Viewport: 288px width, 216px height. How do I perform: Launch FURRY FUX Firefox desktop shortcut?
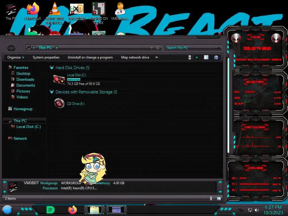(33, 11)
